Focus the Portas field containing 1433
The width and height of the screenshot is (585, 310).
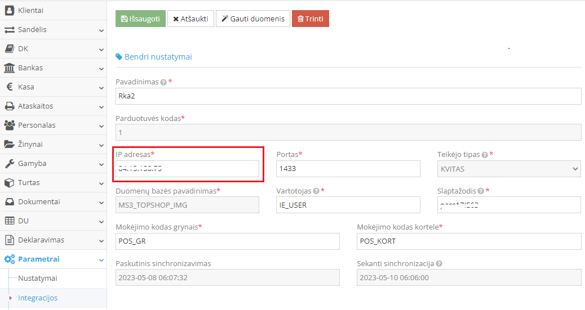coord(348,169)
